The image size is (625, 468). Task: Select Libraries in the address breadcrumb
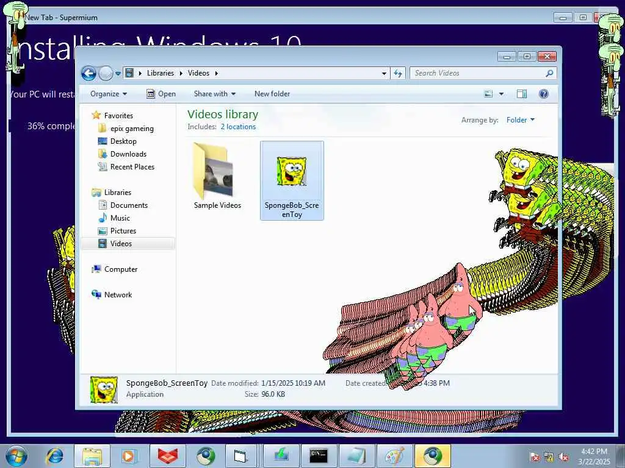click(161, 73)
